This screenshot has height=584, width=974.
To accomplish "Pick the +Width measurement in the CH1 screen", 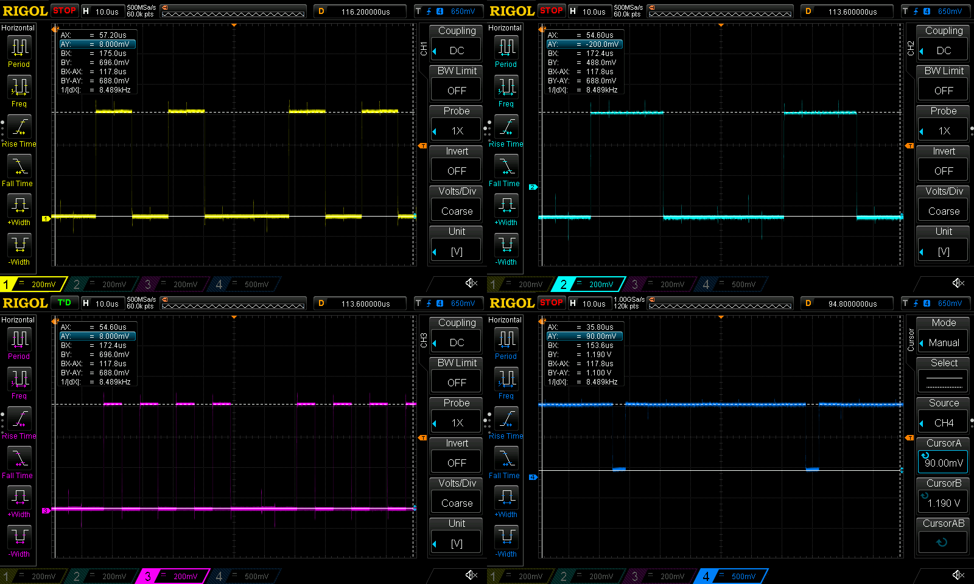I will 19,210.
